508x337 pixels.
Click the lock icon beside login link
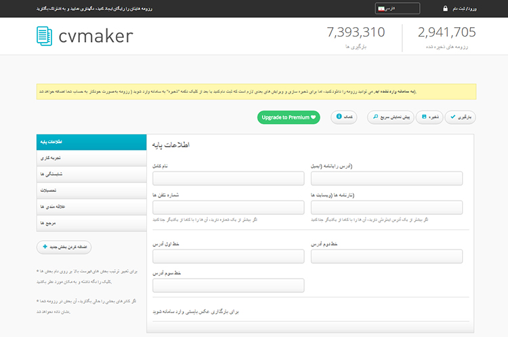pos(445,8)
